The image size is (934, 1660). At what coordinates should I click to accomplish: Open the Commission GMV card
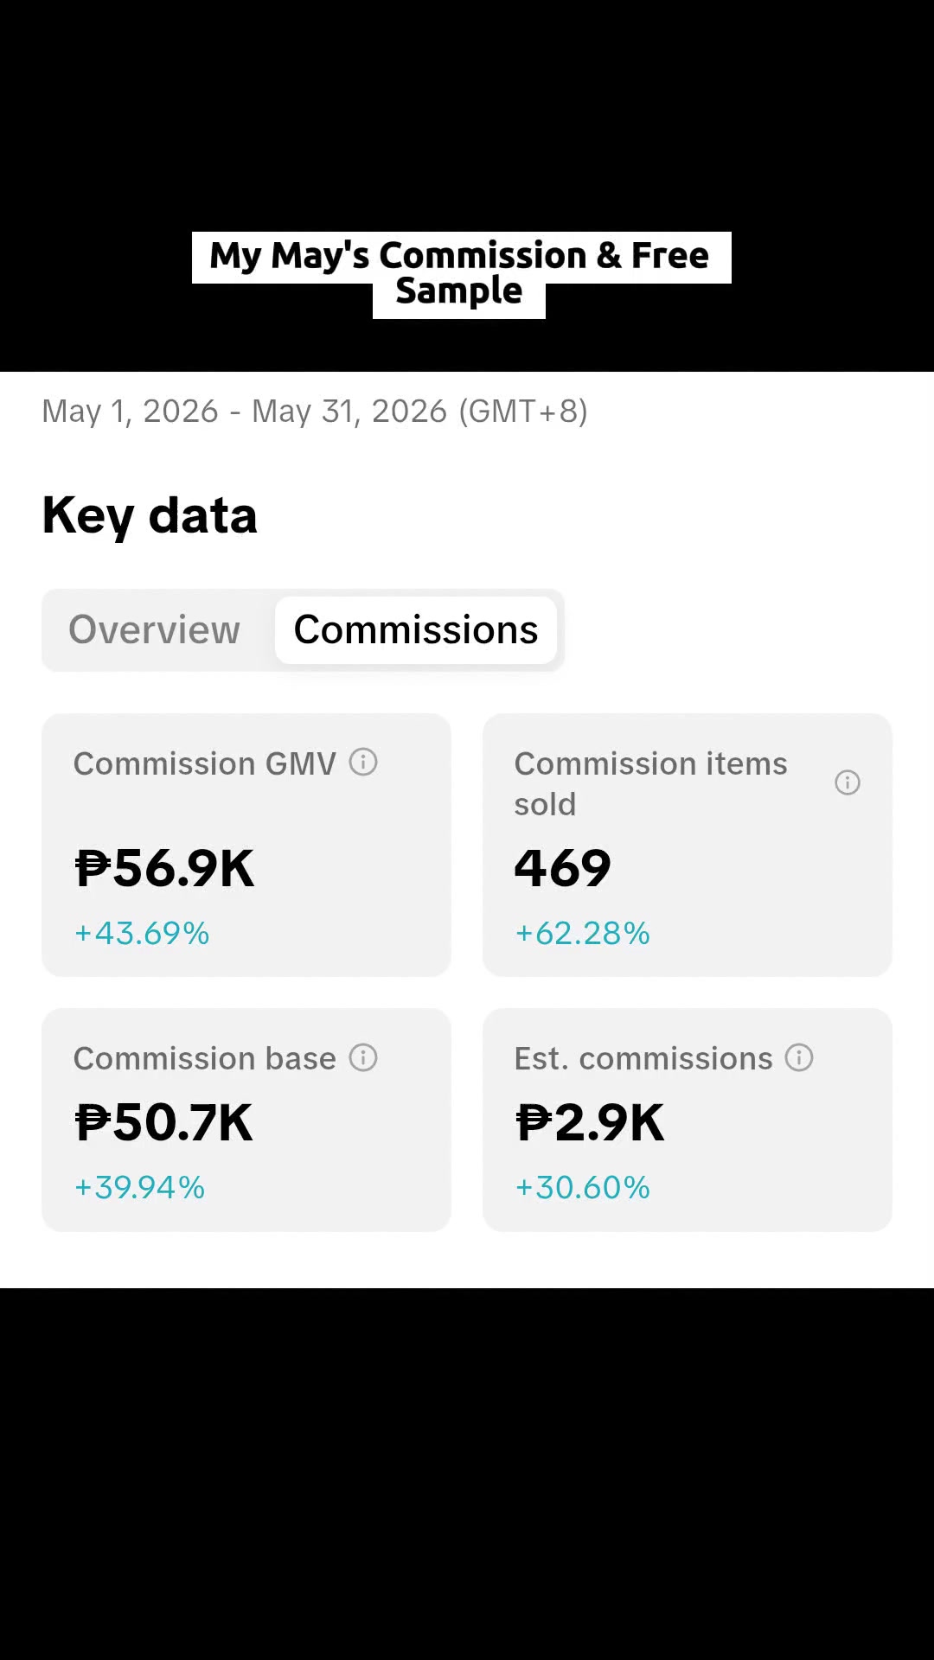point(246,845)
